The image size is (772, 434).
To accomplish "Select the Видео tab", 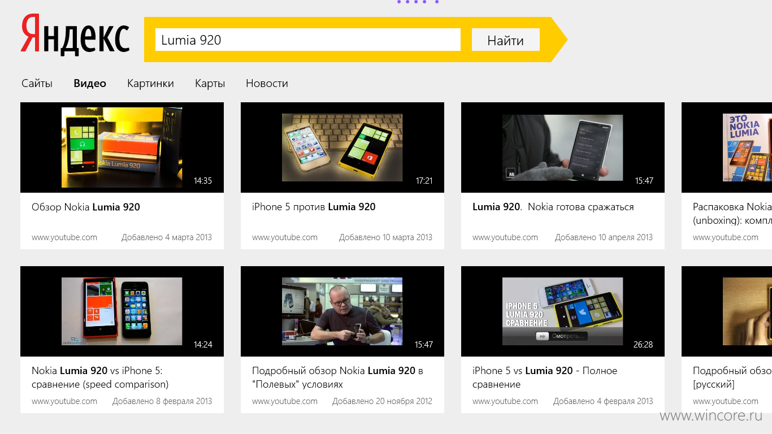I will [90, 83].
